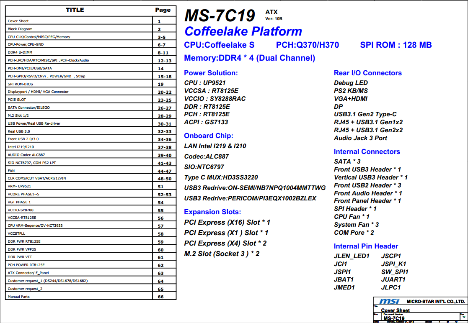Image resolution: width=468 pixels, height=323 pixels.
Task: Click the Cover Sheet label in title block
Action: point(395,310)
